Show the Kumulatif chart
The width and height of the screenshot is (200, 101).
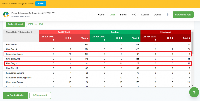40,96
